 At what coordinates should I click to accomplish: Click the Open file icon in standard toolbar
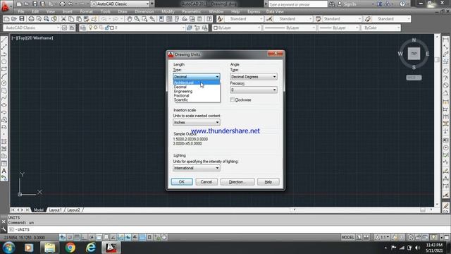pyautogui.click(x=14, y=19)
